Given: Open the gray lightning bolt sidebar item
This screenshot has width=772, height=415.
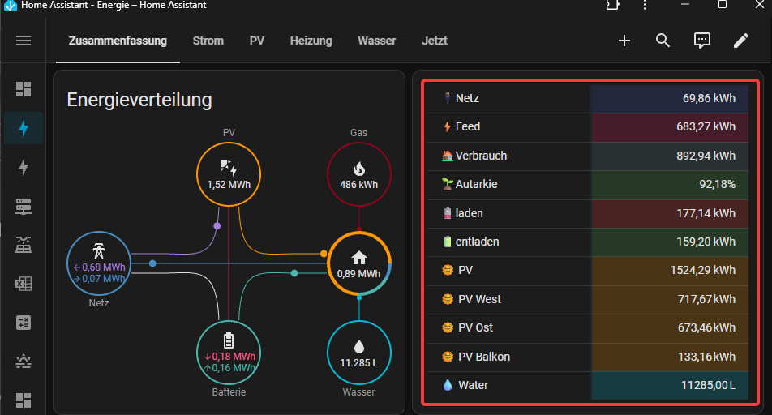Looking at the screenshot, I should pos(24,167).
